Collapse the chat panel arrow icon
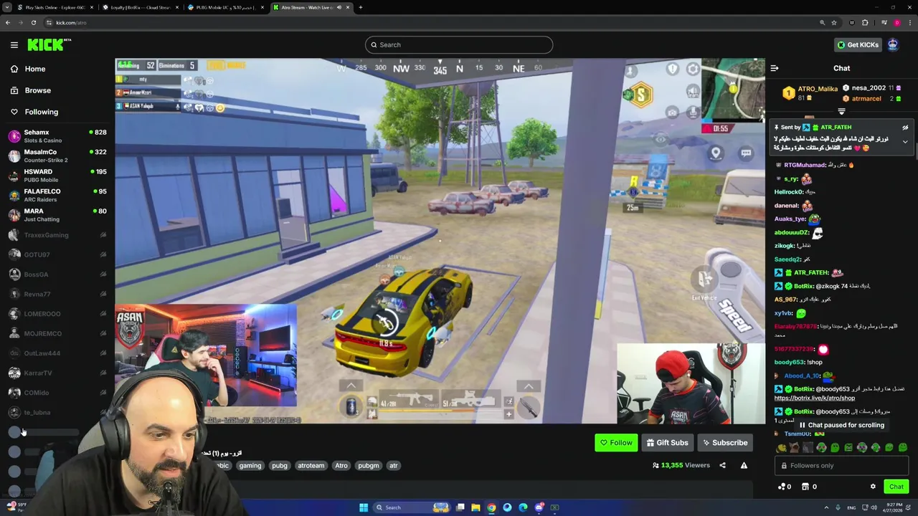Viewport: 918px width, 516px height. coord(775,68)
